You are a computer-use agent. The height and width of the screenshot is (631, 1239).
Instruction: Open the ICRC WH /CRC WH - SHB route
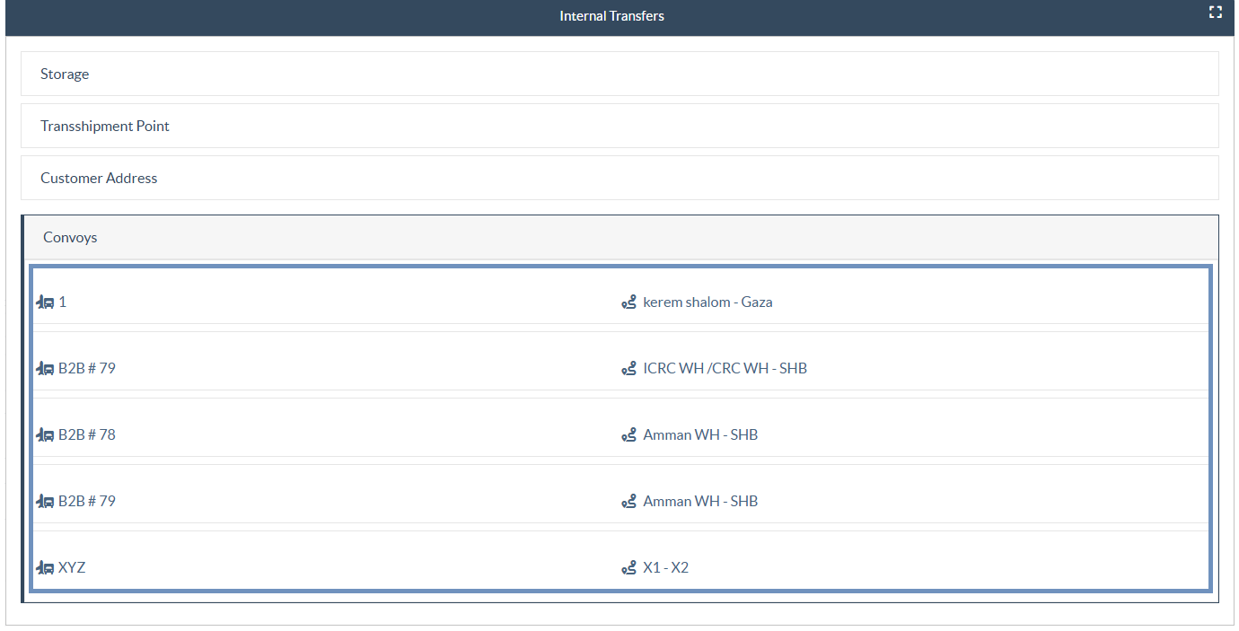tap(725, 369)
